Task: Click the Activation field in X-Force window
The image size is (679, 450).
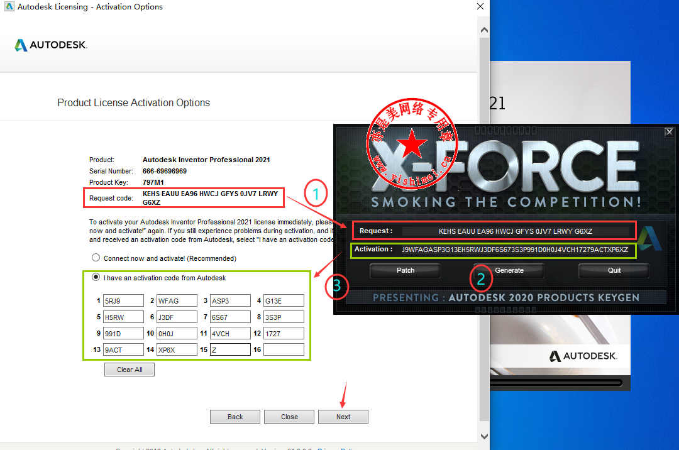Action: (516, 250)
